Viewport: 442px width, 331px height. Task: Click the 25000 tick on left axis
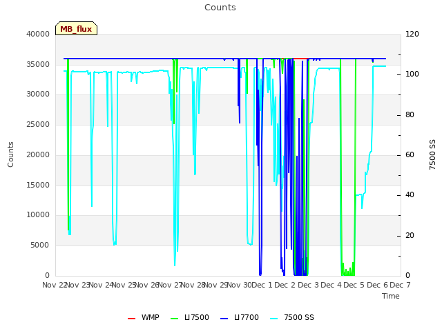coord(38,124)
